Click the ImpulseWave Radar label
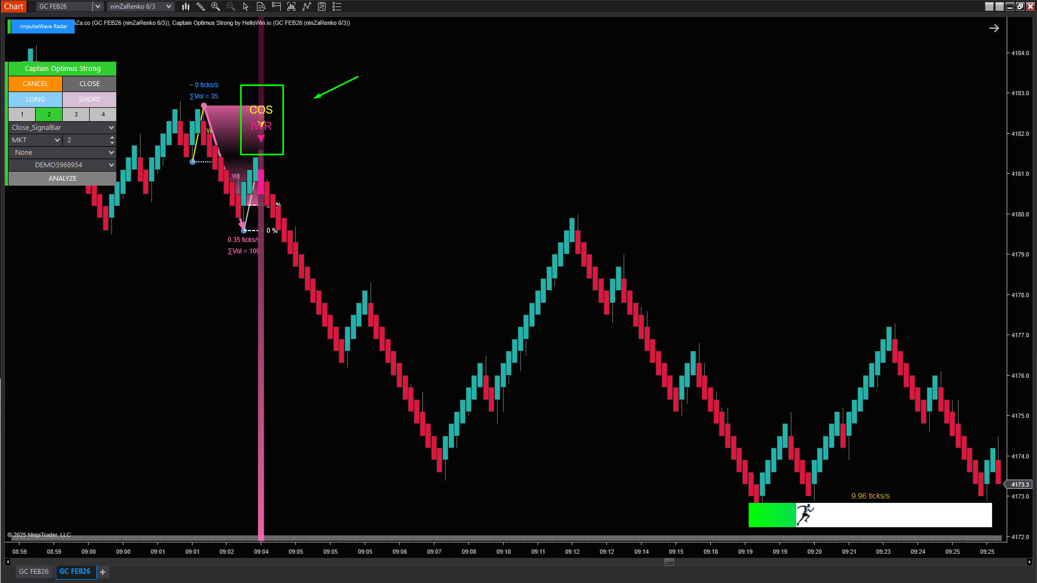 click(x=43, y=27)
